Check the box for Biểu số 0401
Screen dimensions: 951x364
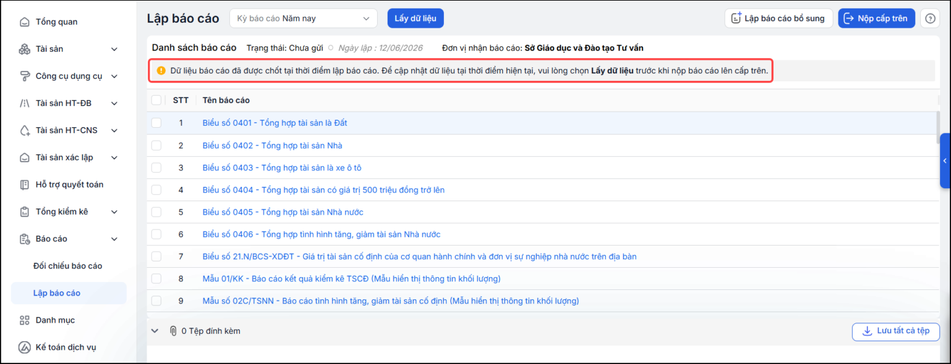coord(156,123)
